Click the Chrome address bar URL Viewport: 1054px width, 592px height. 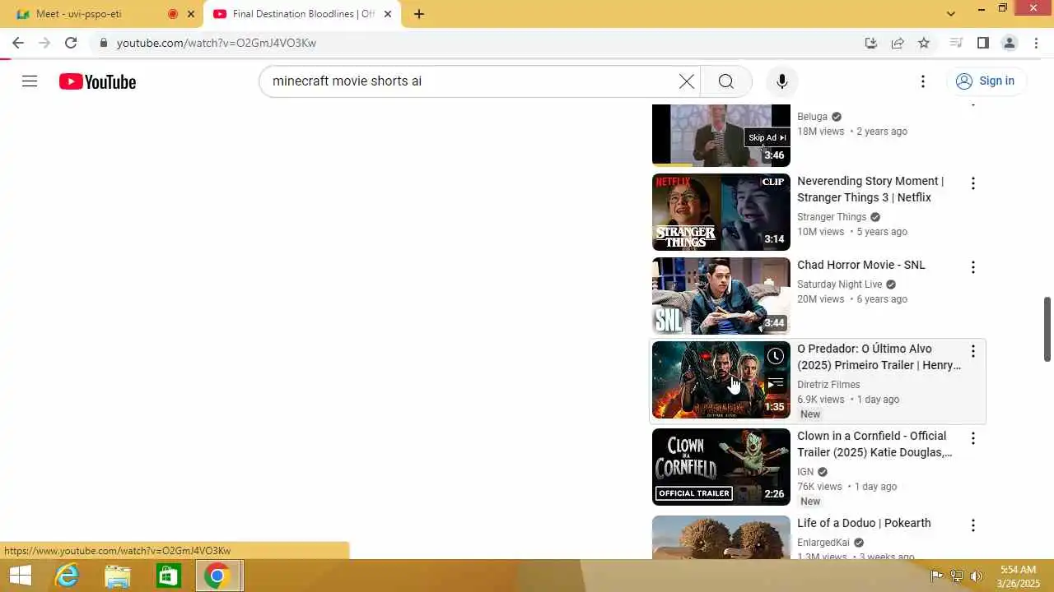tap(217, 43)
